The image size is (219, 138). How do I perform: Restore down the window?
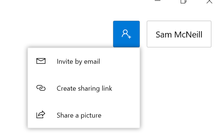[x=183, y=1]
